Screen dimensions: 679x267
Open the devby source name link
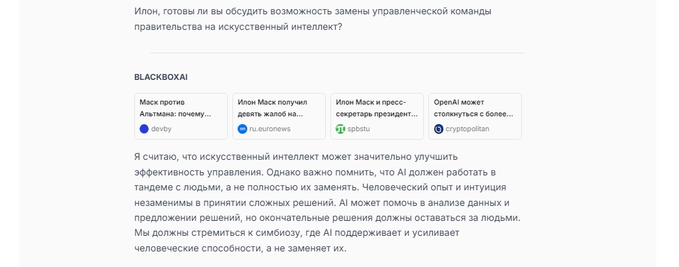coord(161,129)
